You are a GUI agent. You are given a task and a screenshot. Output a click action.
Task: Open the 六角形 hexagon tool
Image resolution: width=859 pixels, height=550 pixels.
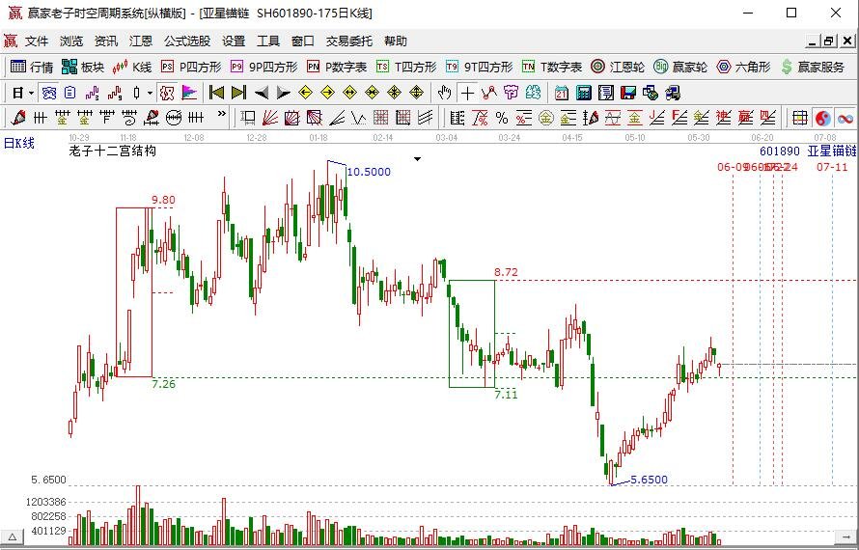(743, 67)
